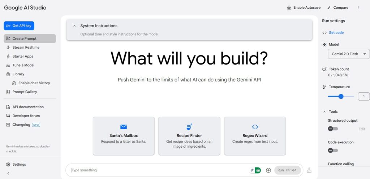
Task: Open the Prompt Gallery
Action: pyautogui.click(x=30, y=92)
